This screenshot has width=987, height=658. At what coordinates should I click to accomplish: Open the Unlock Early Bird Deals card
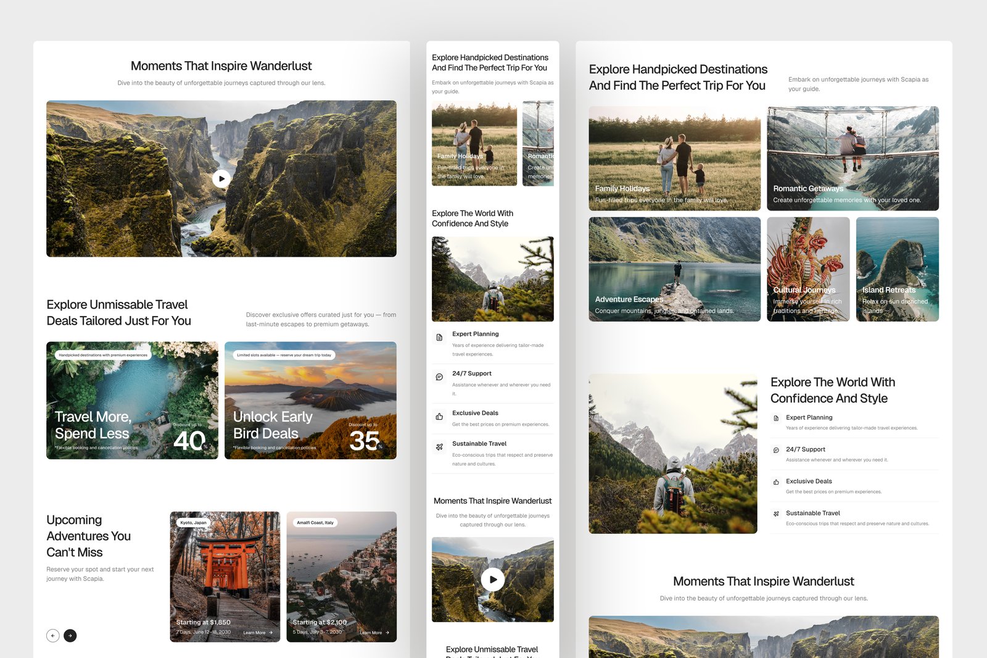[x=310, y=401]
